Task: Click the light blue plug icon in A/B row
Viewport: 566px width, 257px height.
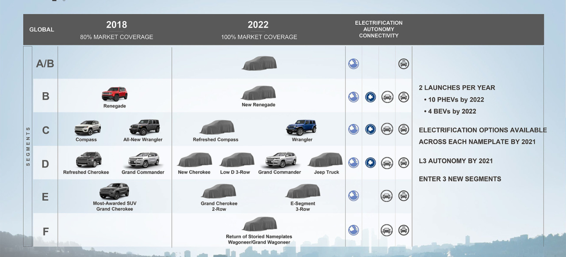Action: click(x=353, y=64)
